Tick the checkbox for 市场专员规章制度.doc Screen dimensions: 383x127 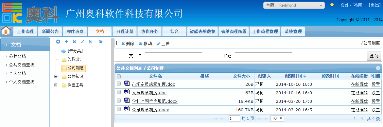[x=119, y=83]
